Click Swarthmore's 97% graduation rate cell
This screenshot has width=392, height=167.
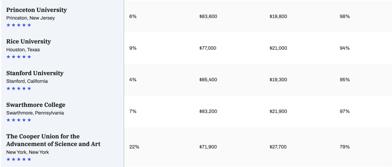coord(344,111)
